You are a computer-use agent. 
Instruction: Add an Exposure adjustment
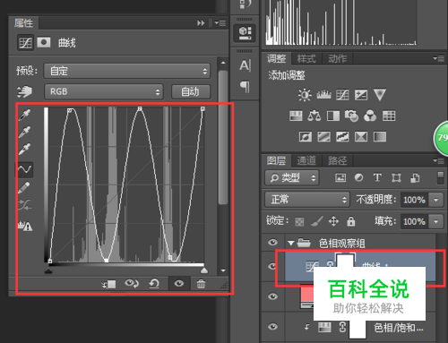361,95
